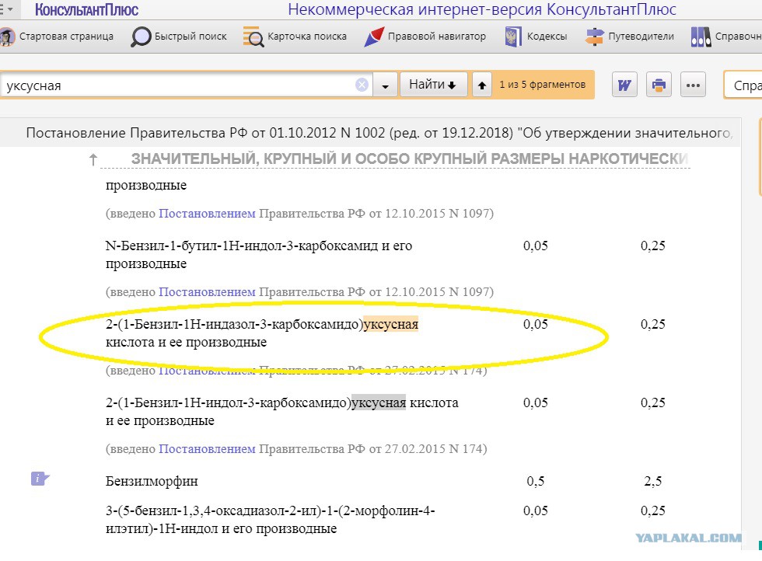This screenshot has width=762, height=561.
Task: Open Путеводители menu label
Action: tap(641, 37)
